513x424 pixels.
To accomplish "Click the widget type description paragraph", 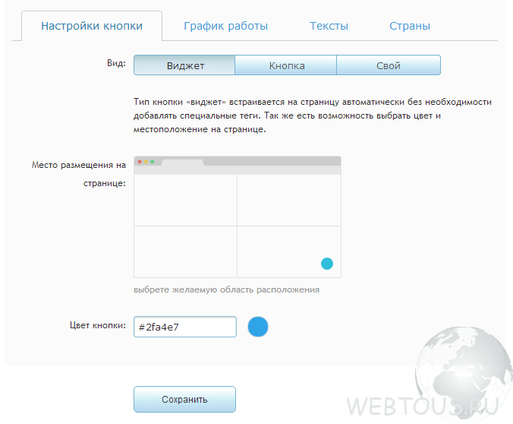I will point(313,115).
